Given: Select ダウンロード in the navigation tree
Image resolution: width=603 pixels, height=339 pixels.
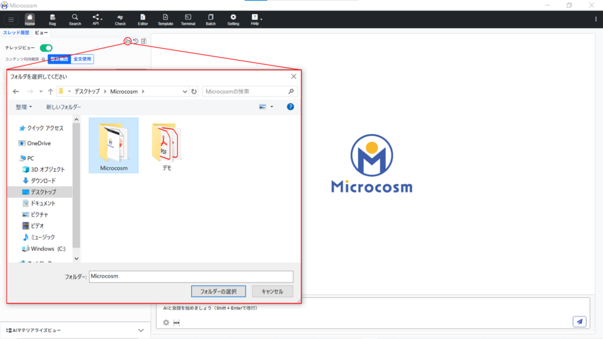Looking at the screenshot, I should [x=39, y=181].
